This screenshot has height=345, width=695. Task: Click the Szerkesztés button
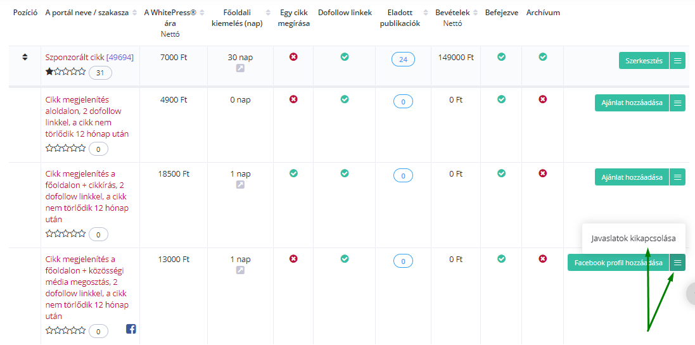click(644, 61)
